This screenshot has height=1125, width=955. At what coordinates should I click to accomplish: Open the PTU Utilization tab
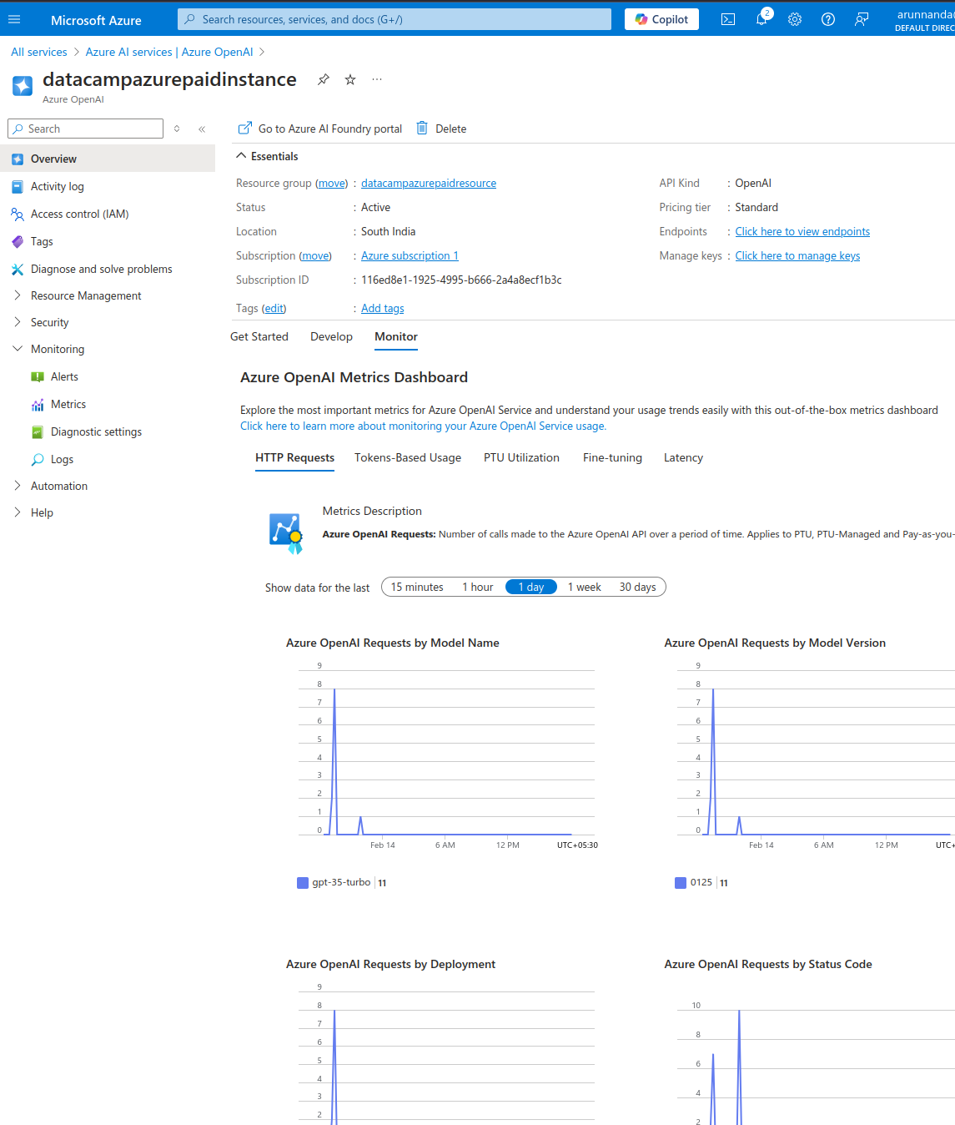(x=521, y=457)
